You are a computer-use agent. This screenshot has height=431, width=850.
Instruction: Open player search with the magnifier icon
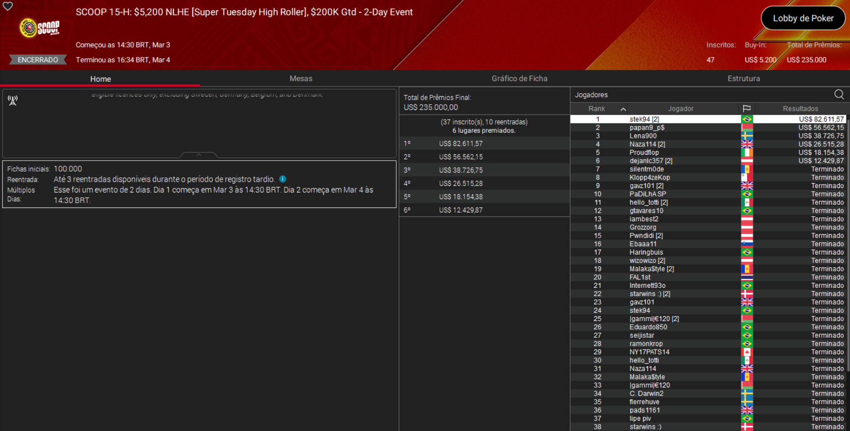(839, 94)
